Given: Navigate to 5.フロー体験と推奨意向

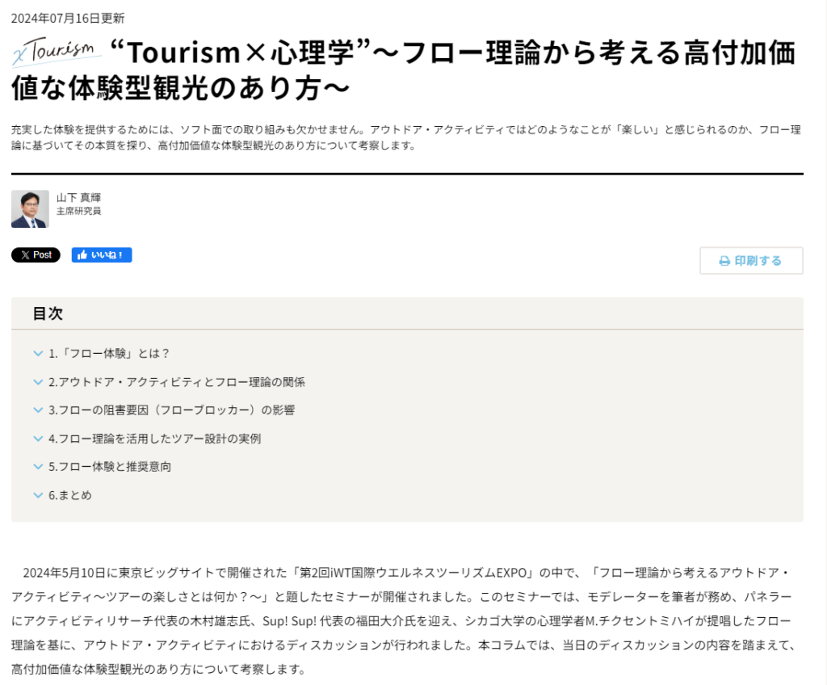Looking at the screenshot, I should (110, 467).
